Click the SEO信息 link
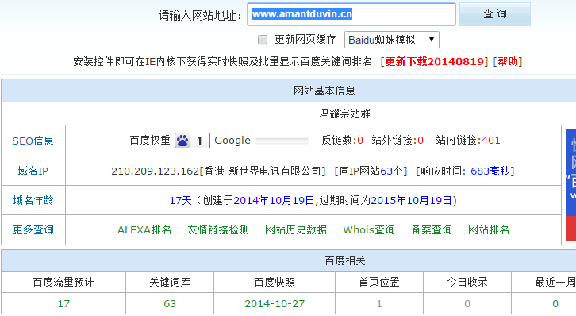576x316 pixels. point(33,141)
